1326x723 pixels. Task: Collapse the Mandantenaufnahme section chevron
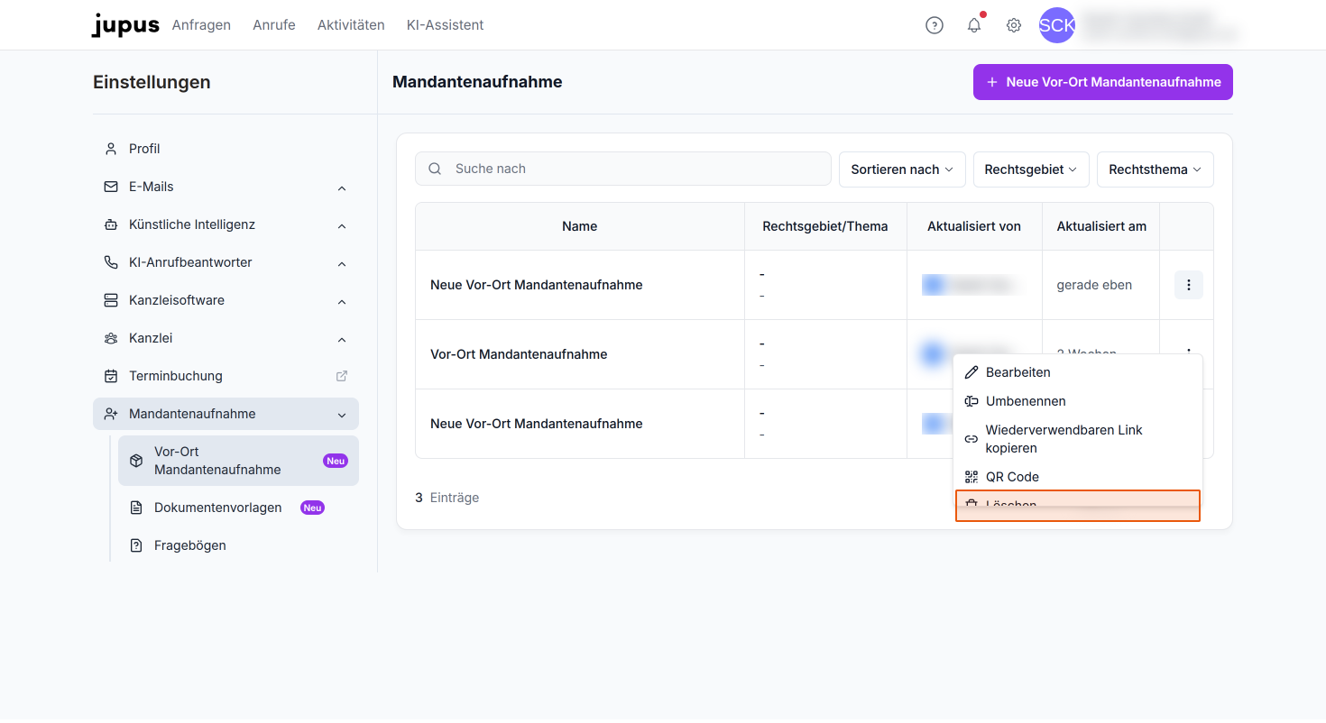click(x=342, y=415)
